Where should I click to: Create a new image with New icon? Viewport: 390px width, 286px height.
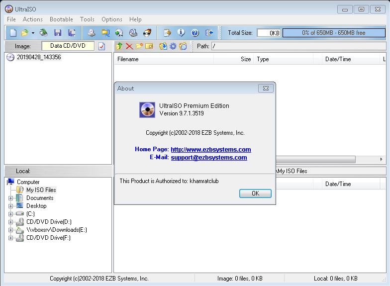[13, 33]
